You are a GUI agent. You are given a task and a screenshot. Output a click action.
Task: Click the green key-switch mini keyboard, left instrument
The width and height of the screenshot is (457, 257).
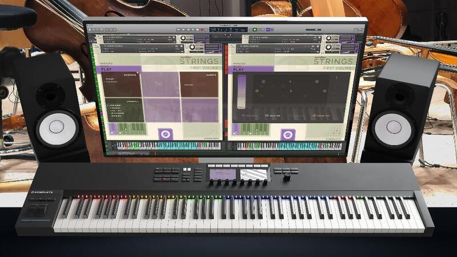[x=127, y=129]
